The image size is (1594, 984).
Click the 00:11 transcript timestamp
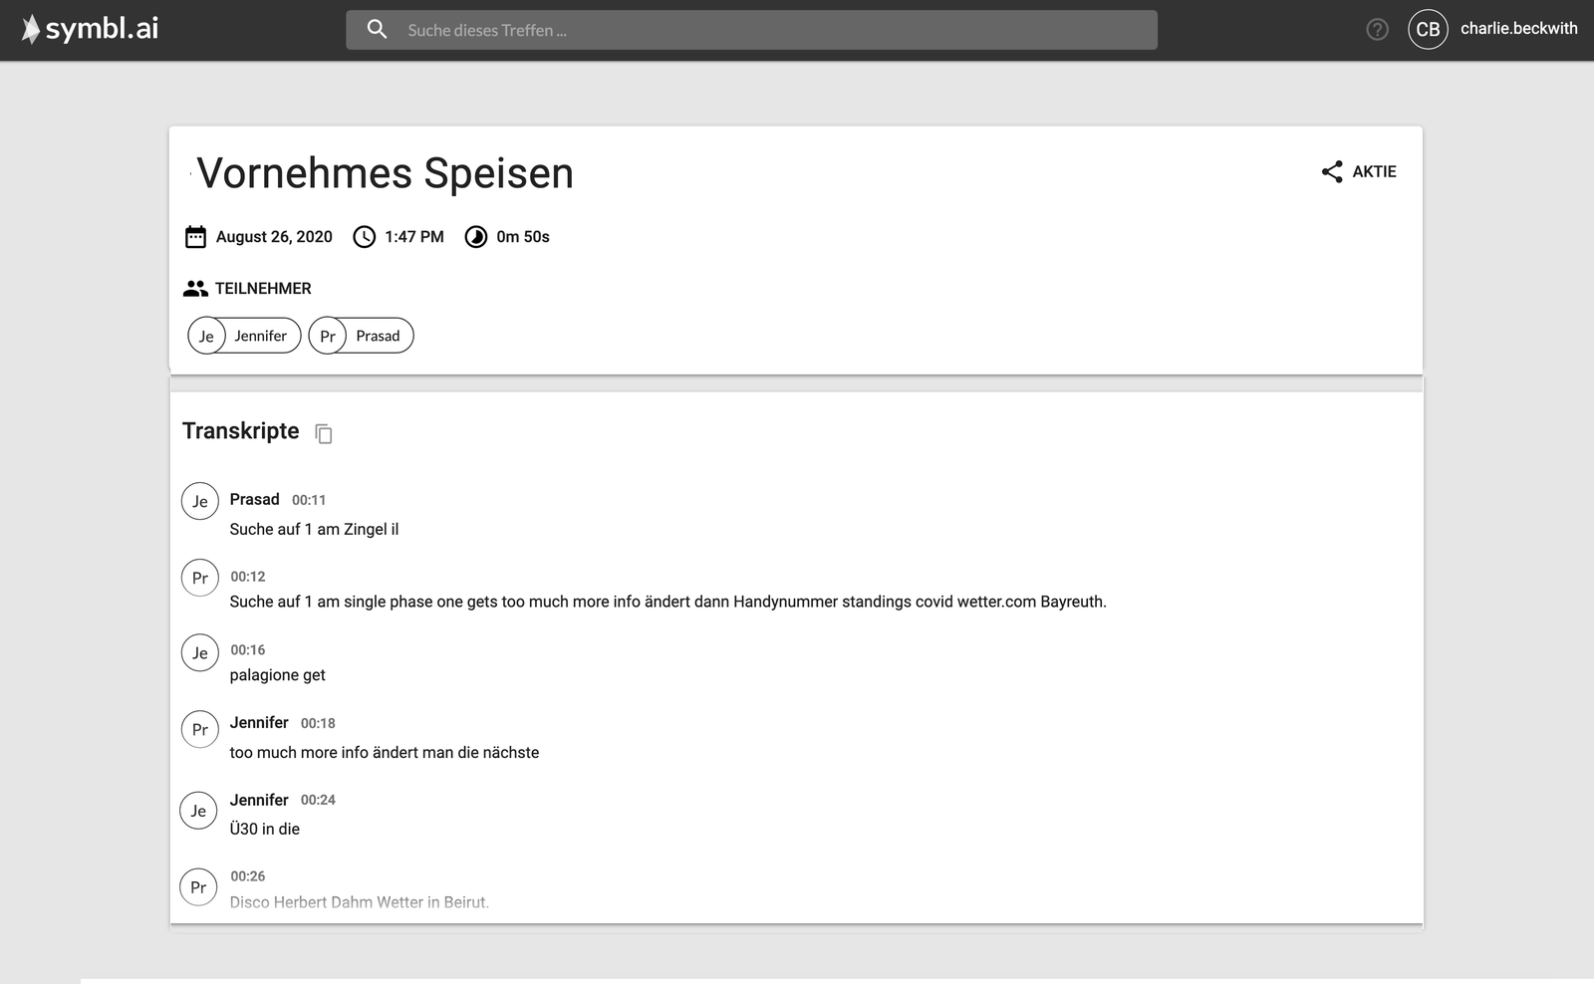pyautogui.click(x=309, y=500)
